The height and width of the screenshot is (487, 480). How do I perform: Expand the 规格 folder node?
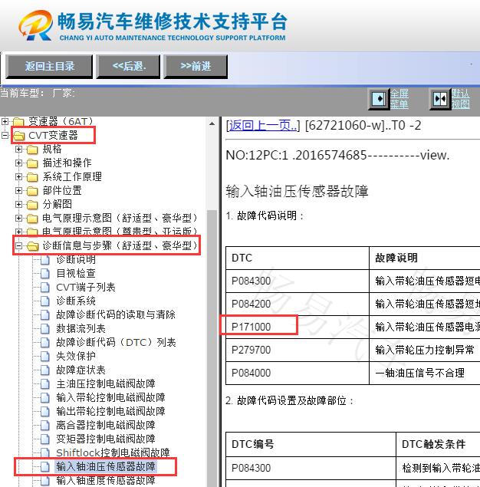[x=18, y=149]
